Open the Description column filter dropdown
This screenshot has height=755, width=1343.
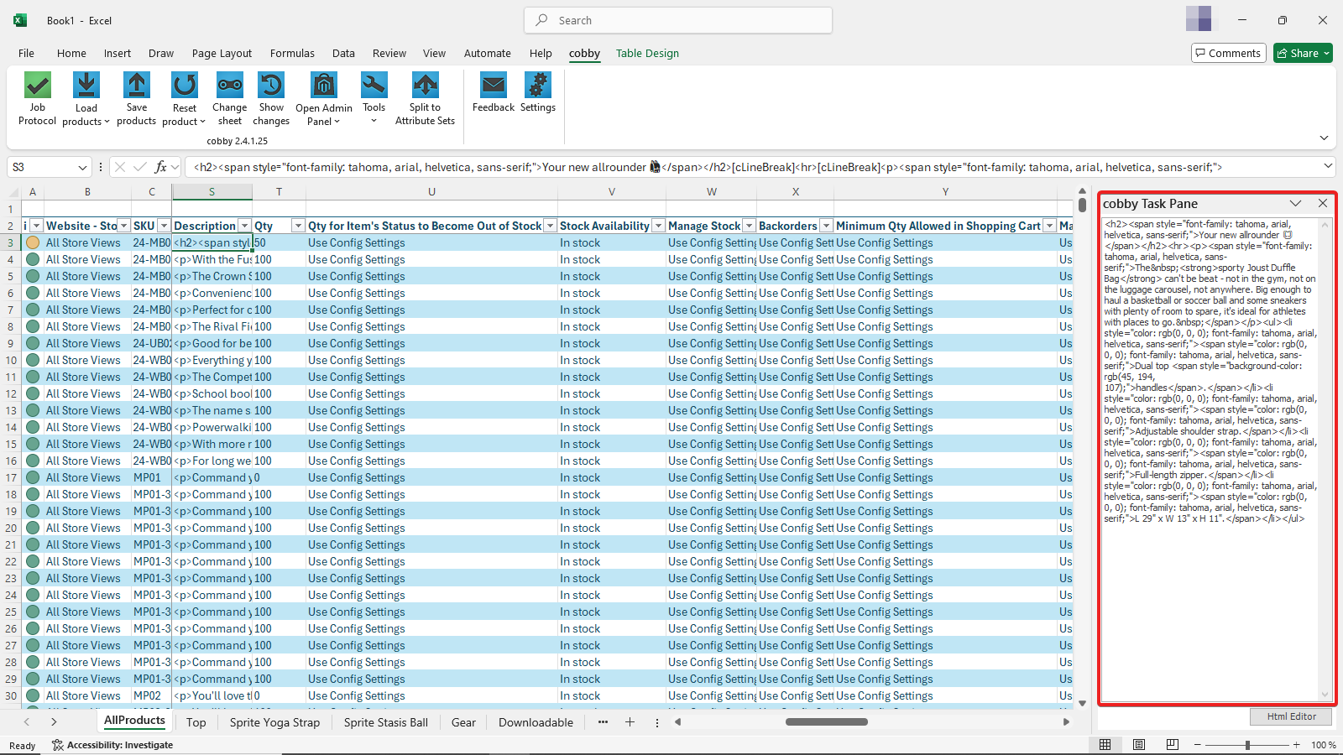244,226
